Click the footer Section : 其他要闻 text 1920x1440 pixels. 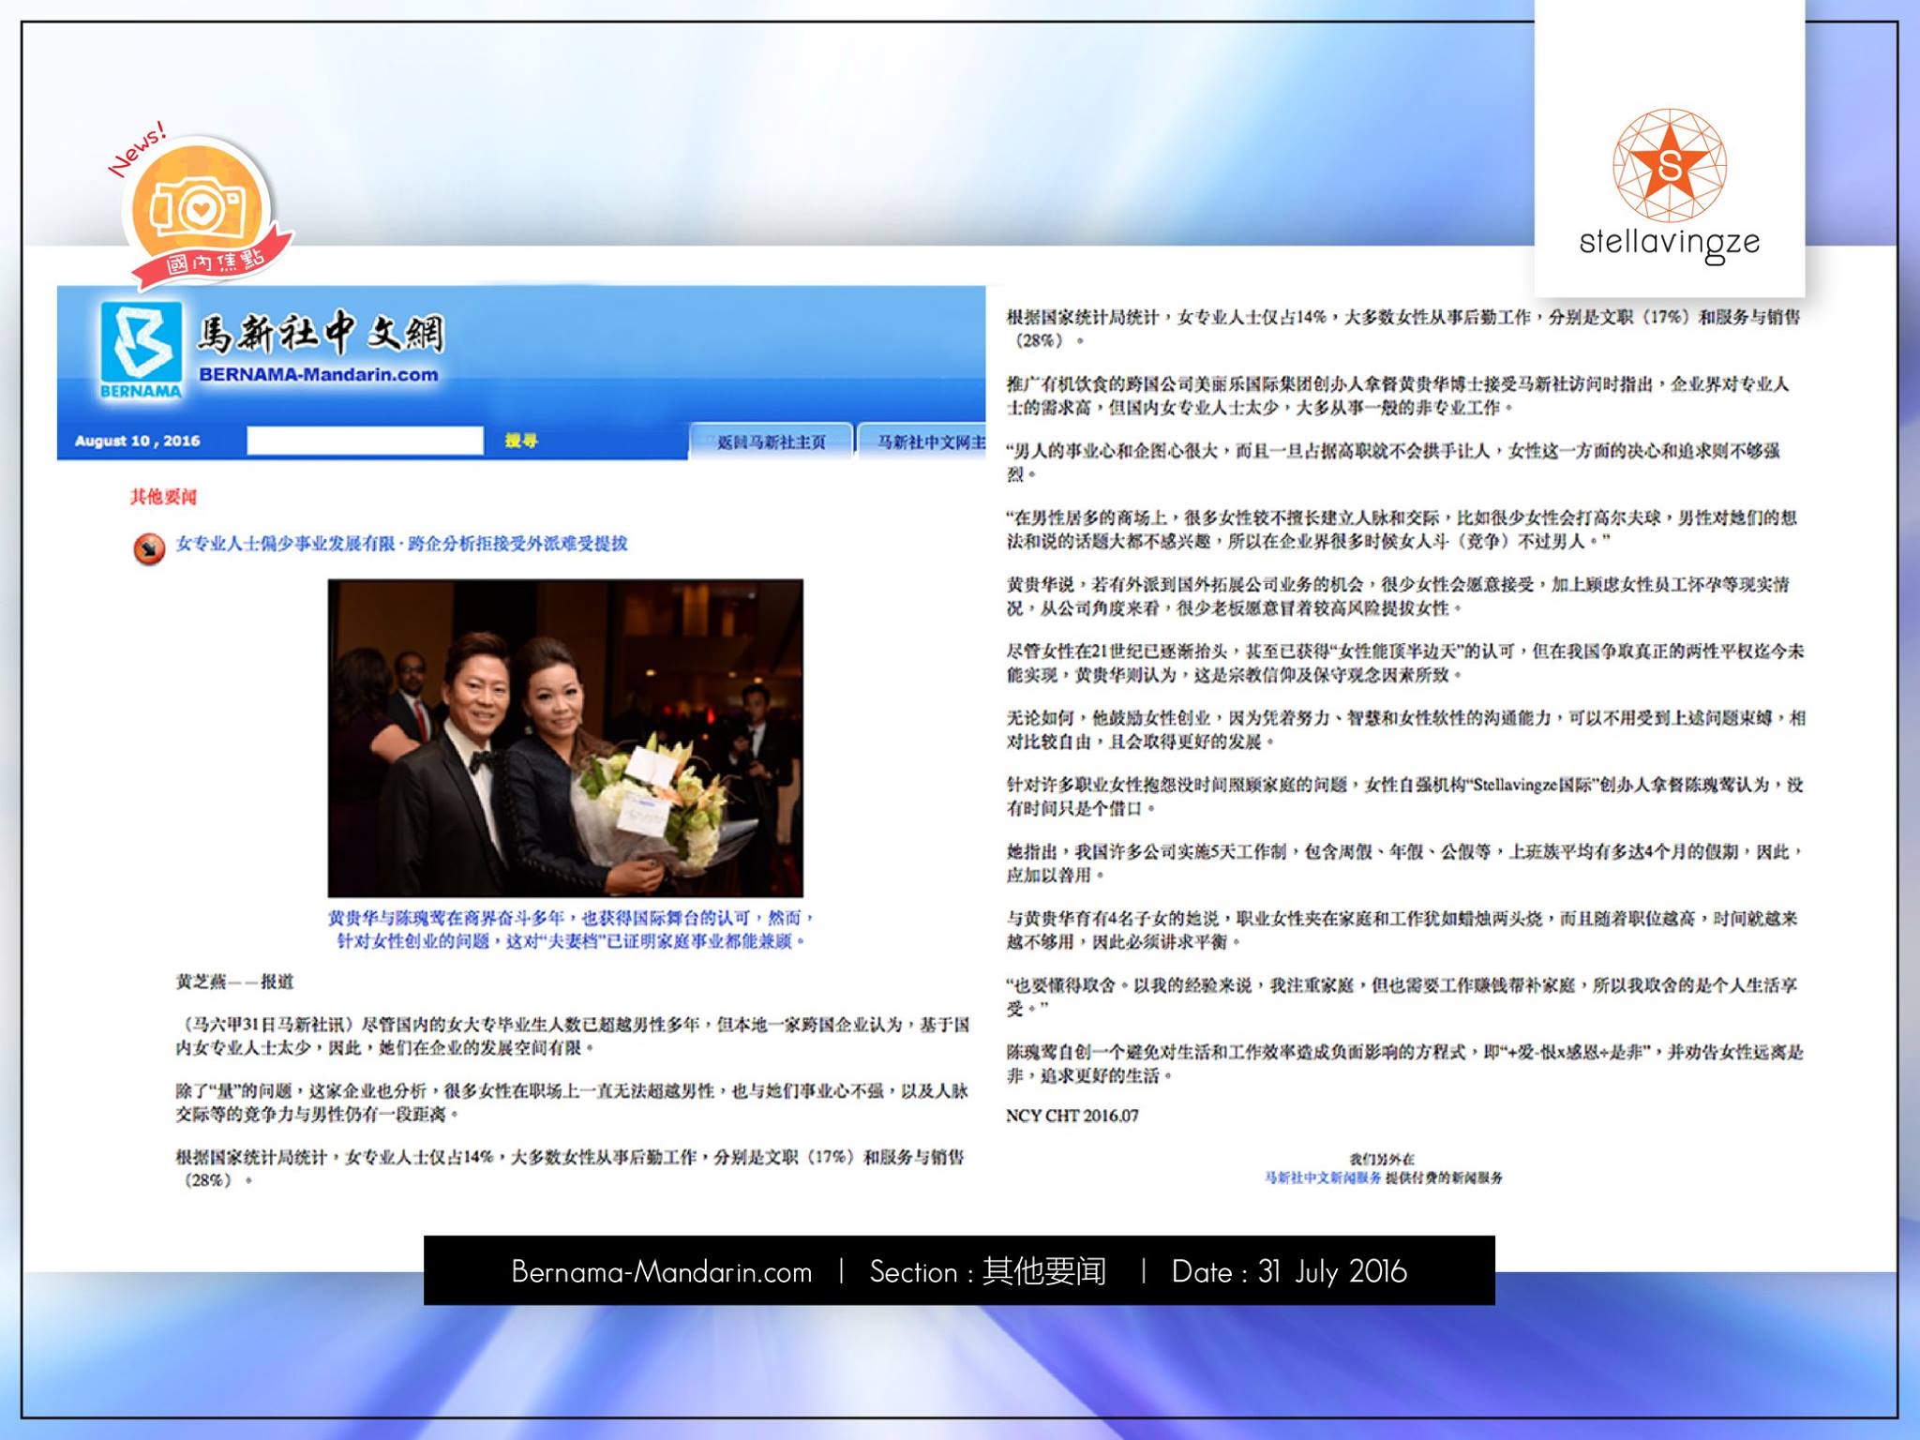(x=988, y=1271)
